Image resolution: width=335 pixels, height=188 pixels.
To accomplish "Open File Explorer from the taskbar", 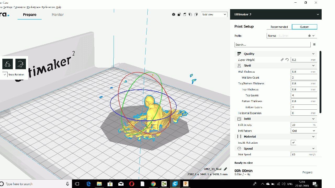I will [x=99, y=184].
